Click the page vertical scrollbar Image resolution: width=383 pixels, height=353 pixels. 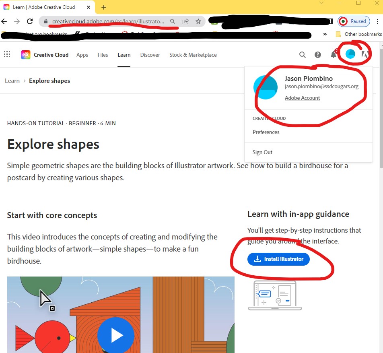coord(381,107)
